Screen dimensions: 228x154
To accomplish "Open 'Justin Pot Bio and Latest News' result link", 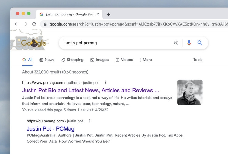I will 91,91.
